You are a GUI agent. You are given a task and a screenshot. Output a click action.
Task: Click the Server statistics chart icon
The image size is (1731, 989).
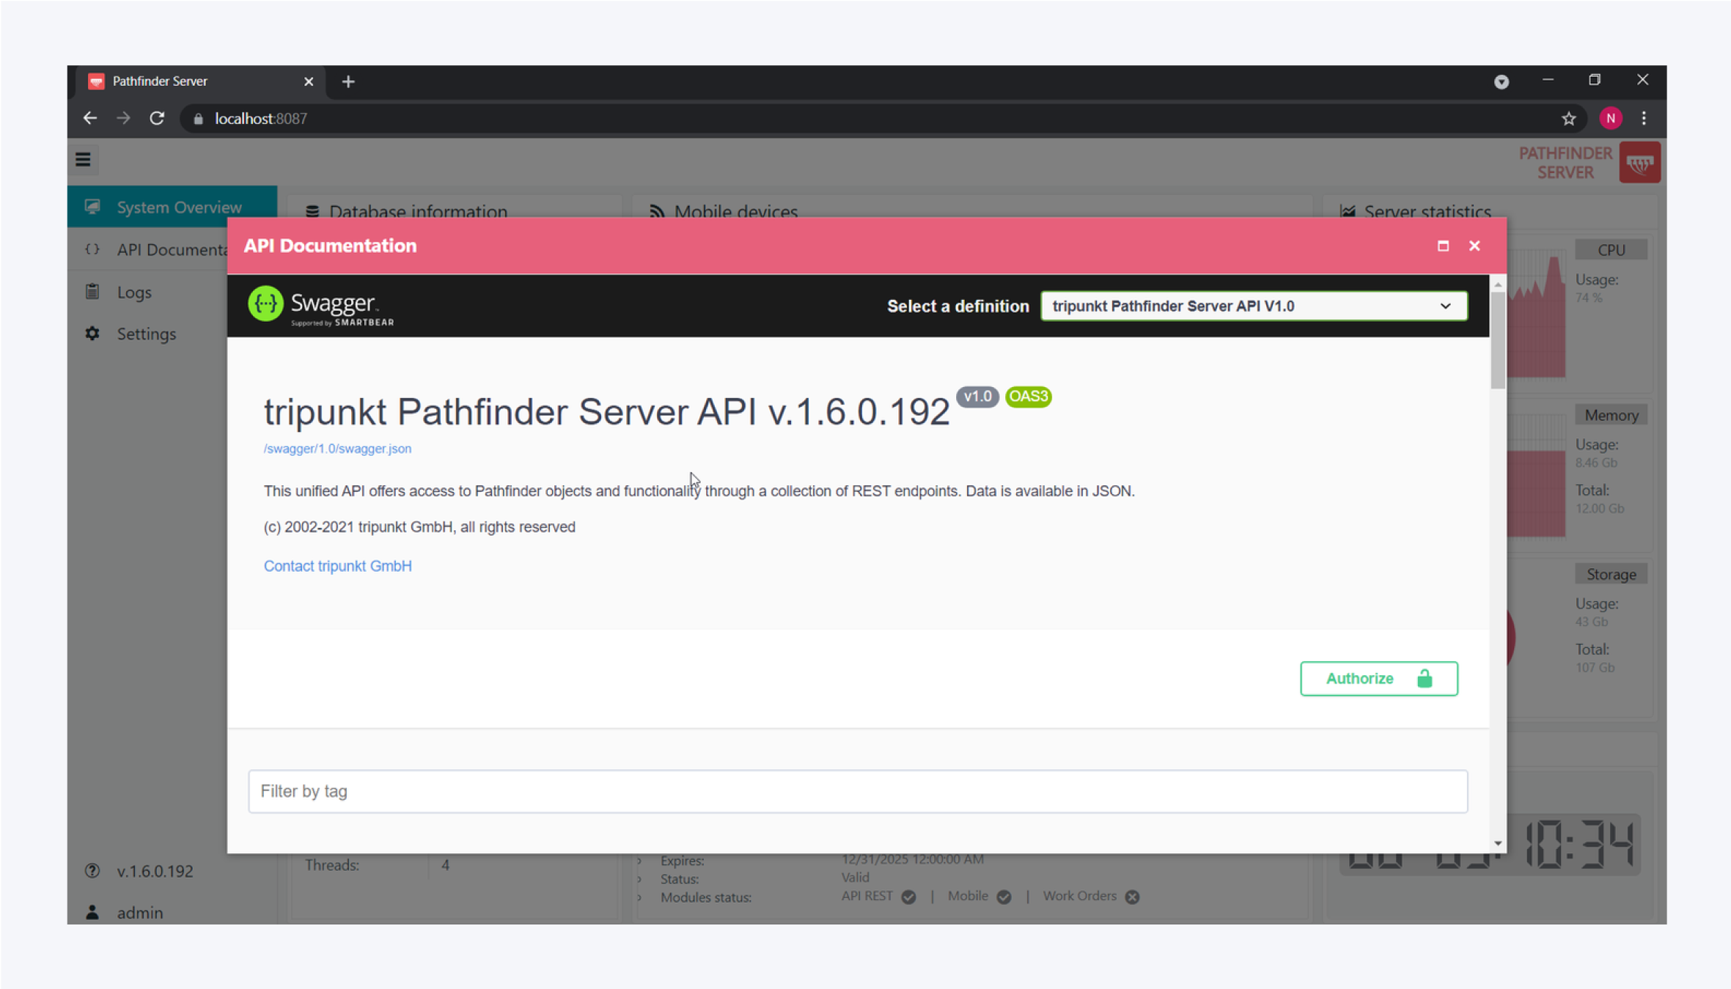pos(1348,212)
